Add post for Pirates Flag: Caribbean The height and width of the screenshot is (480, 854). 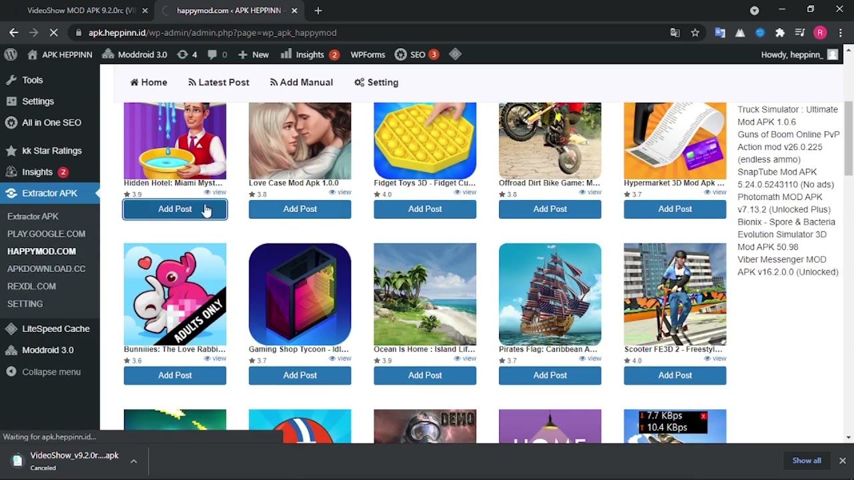550,375
